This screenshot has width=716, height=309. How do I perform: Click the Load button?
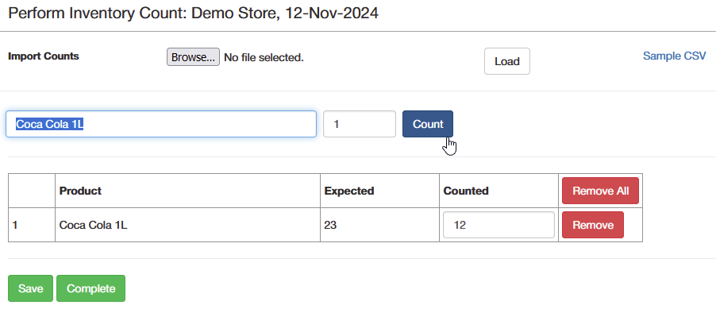507,61
